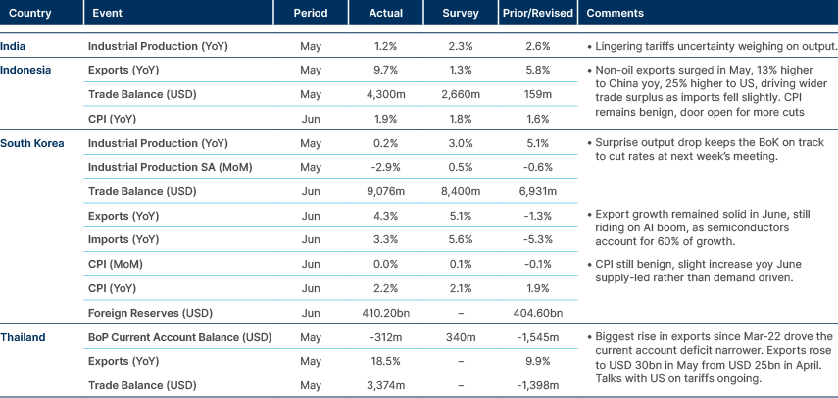
Task: Click South Korea's Exports (YoY) event
Action: point(123,216)
